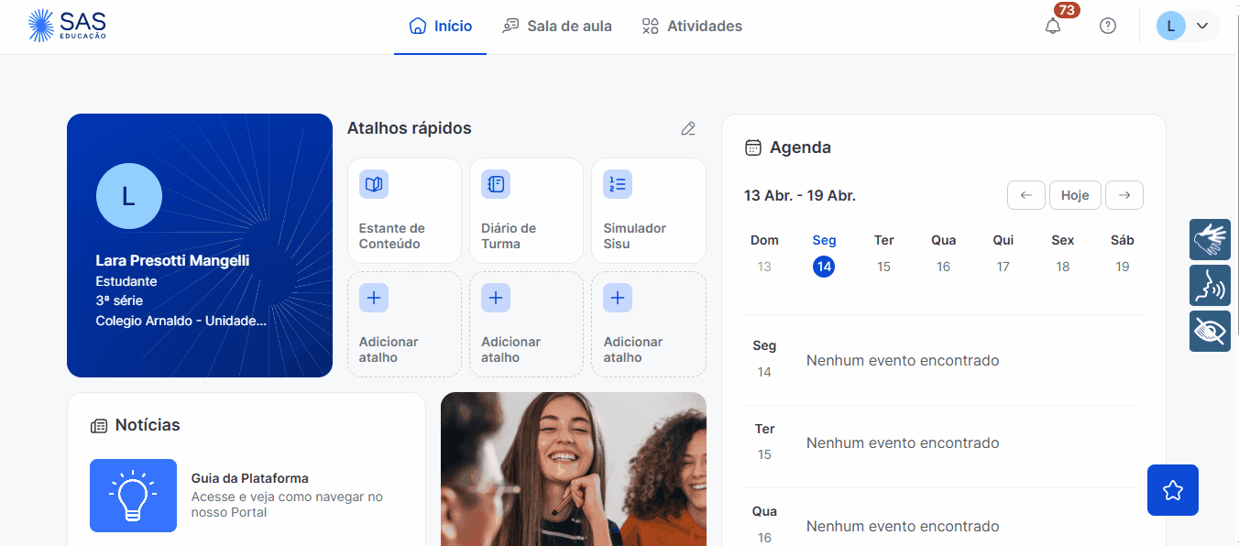
Task: Click the '13 Abr. - 19 Abr.' date range
Action: click(x=800, y=195)
